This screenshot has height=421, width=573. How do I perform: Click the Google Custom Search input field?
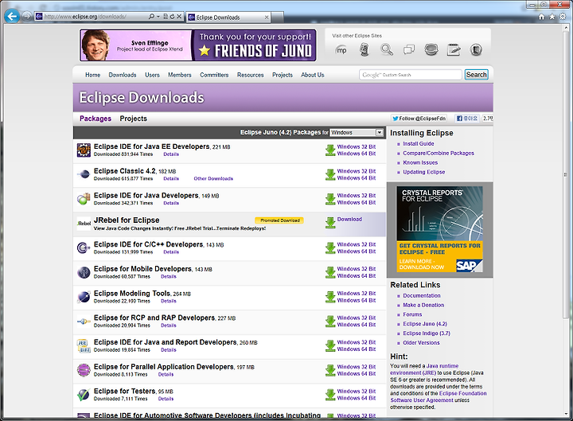coord(411,75)
